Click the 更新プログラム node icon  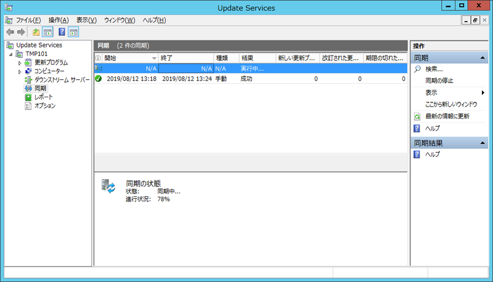click(28, 62)
